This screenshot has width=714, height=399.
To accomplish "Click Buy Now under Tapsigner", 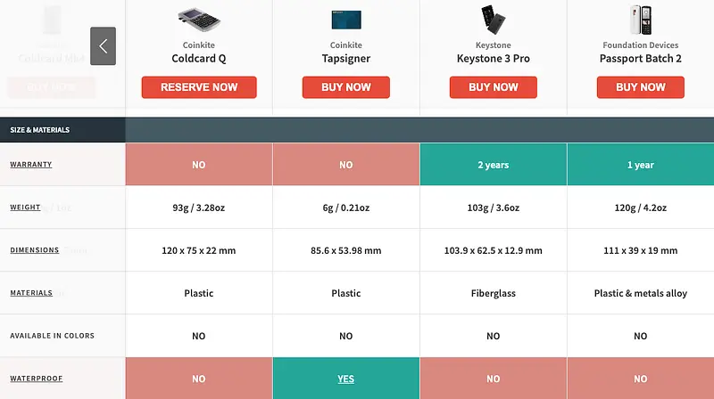I will (345, 87).
